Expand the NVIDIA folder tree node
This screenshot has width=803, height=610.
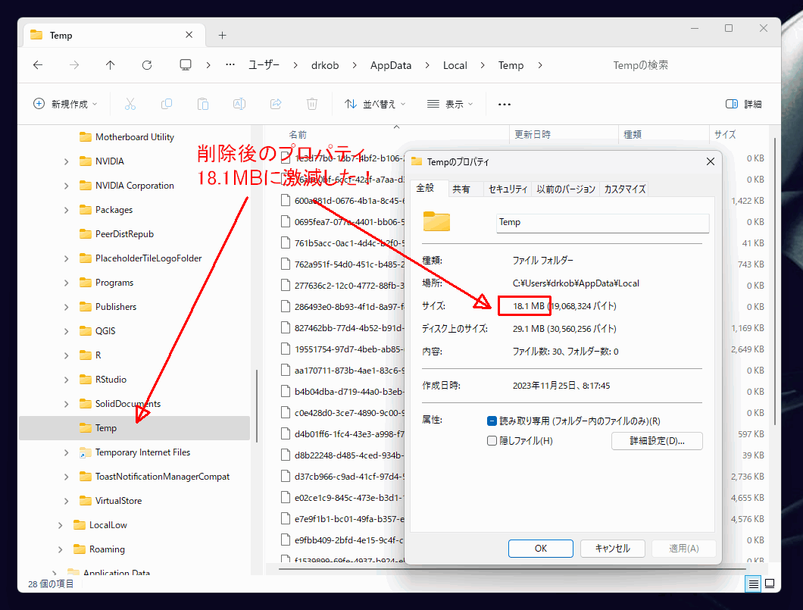(x=66, y=161)
